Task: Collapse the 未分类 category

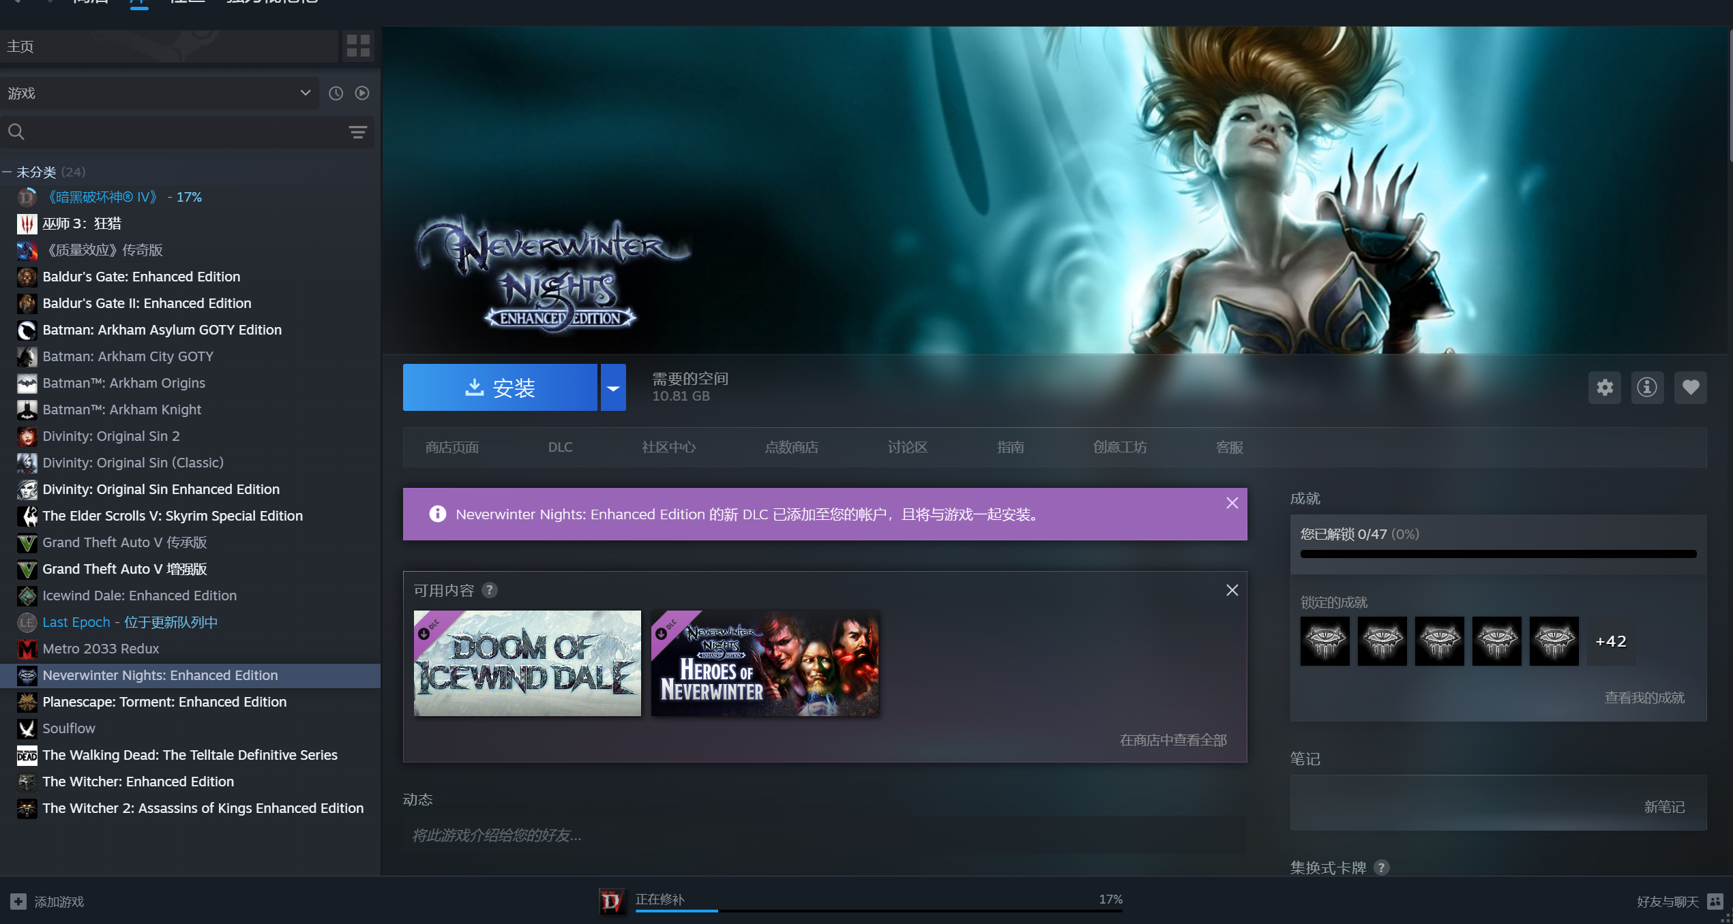Action: coord(7,172)
